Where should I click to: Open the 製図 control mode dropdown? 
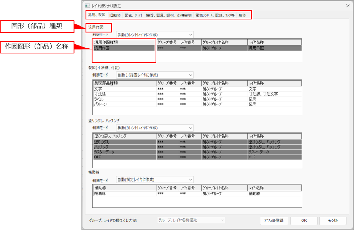pyautogui.click(x=154, y=75)
